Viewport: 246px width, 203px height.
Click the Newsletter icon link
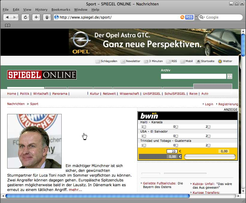[x=123, y=61]
